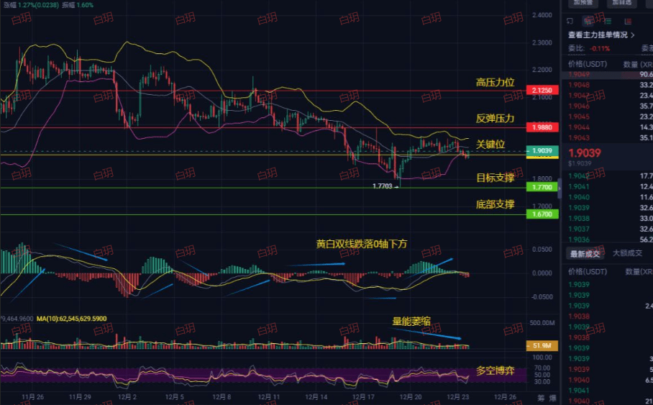
Task: Switch order book to sell-only (red) view icon
Action: click(x=628, y=21)
